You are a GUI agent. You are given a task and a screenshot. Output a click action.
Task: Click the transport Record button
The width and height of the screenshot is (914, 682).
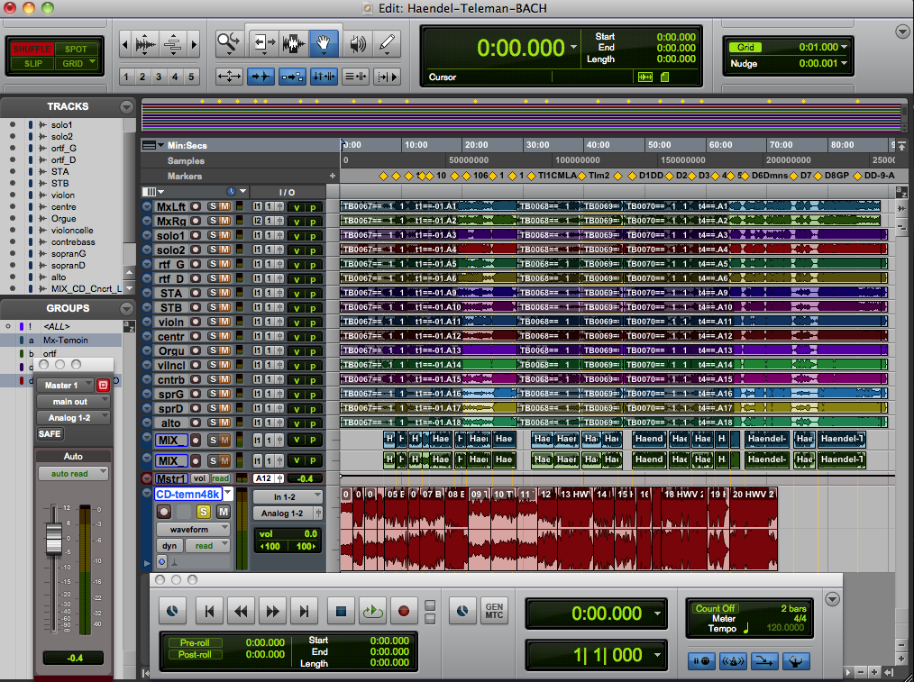pyautogui.click(x=403, y=611)
